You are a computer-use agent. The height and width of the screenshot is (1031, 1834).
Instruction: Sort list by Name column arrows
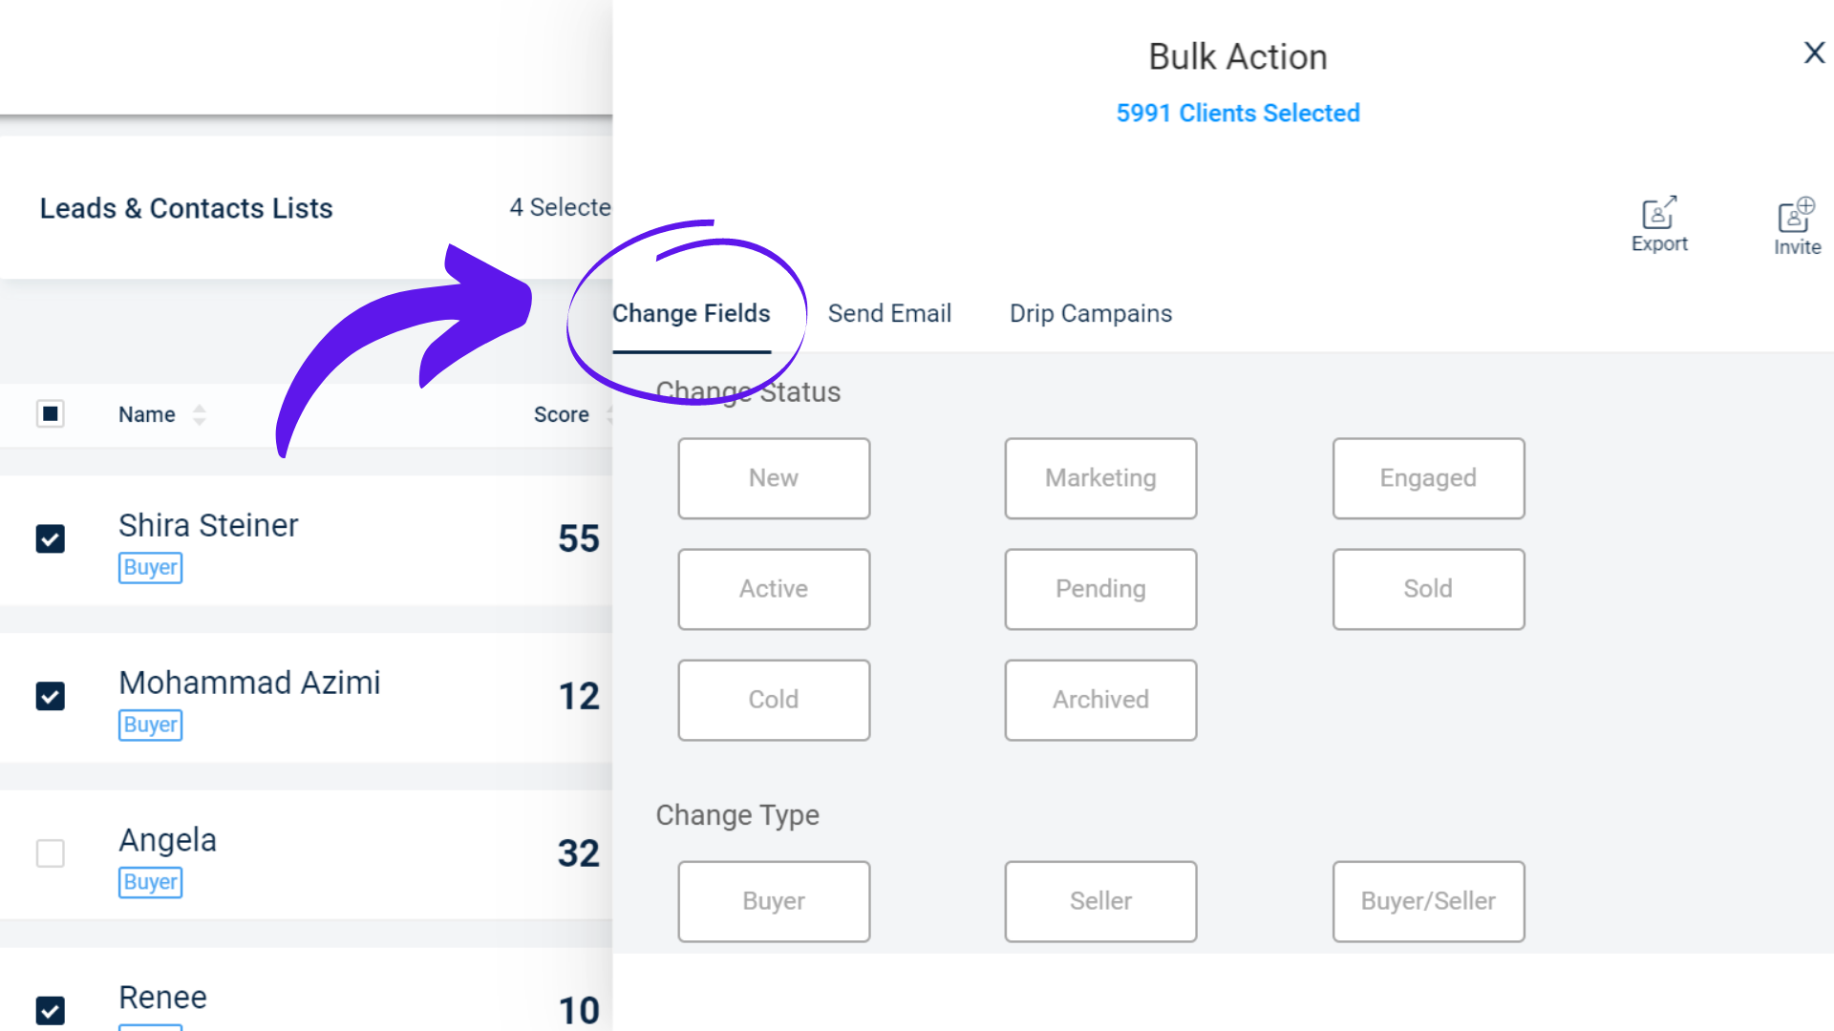199,414
